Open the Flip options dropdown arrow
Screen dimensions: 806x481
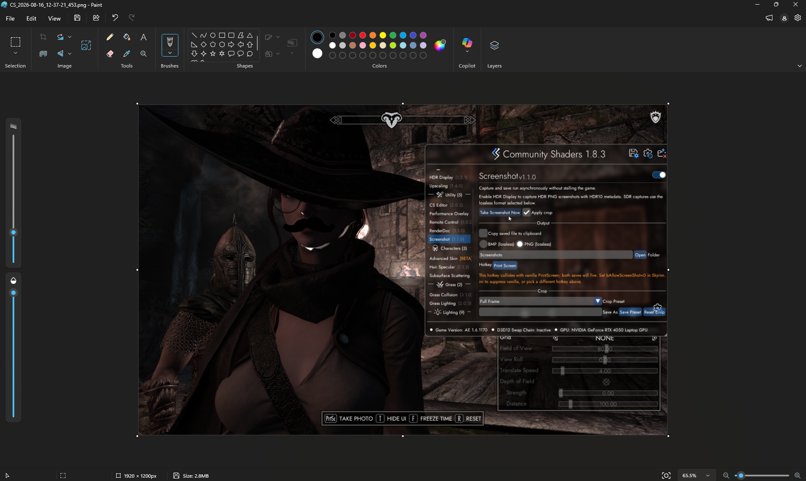point(70,54)
